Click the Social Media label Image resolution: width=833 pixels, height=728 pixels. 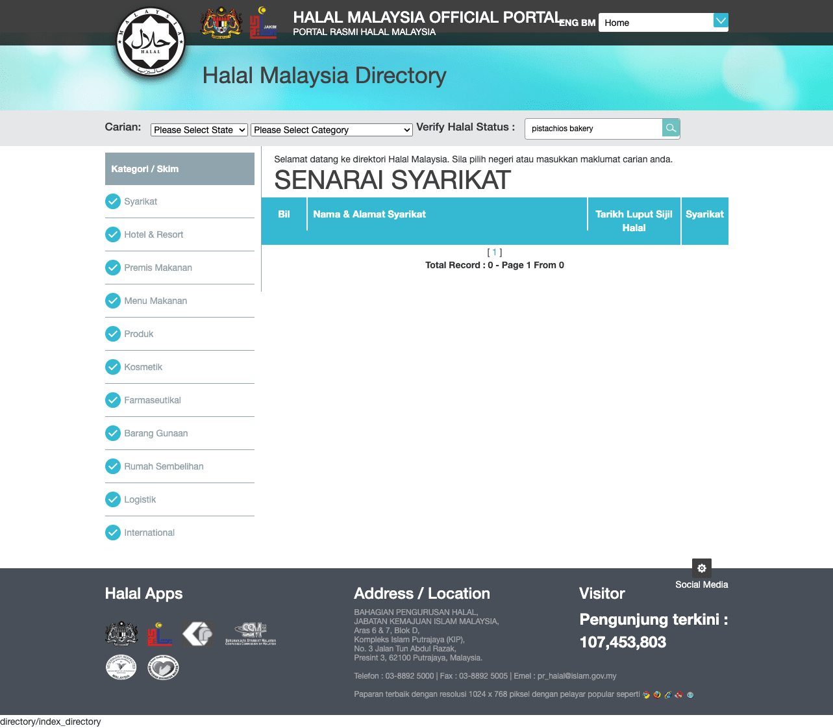click(x=702, y=584)
